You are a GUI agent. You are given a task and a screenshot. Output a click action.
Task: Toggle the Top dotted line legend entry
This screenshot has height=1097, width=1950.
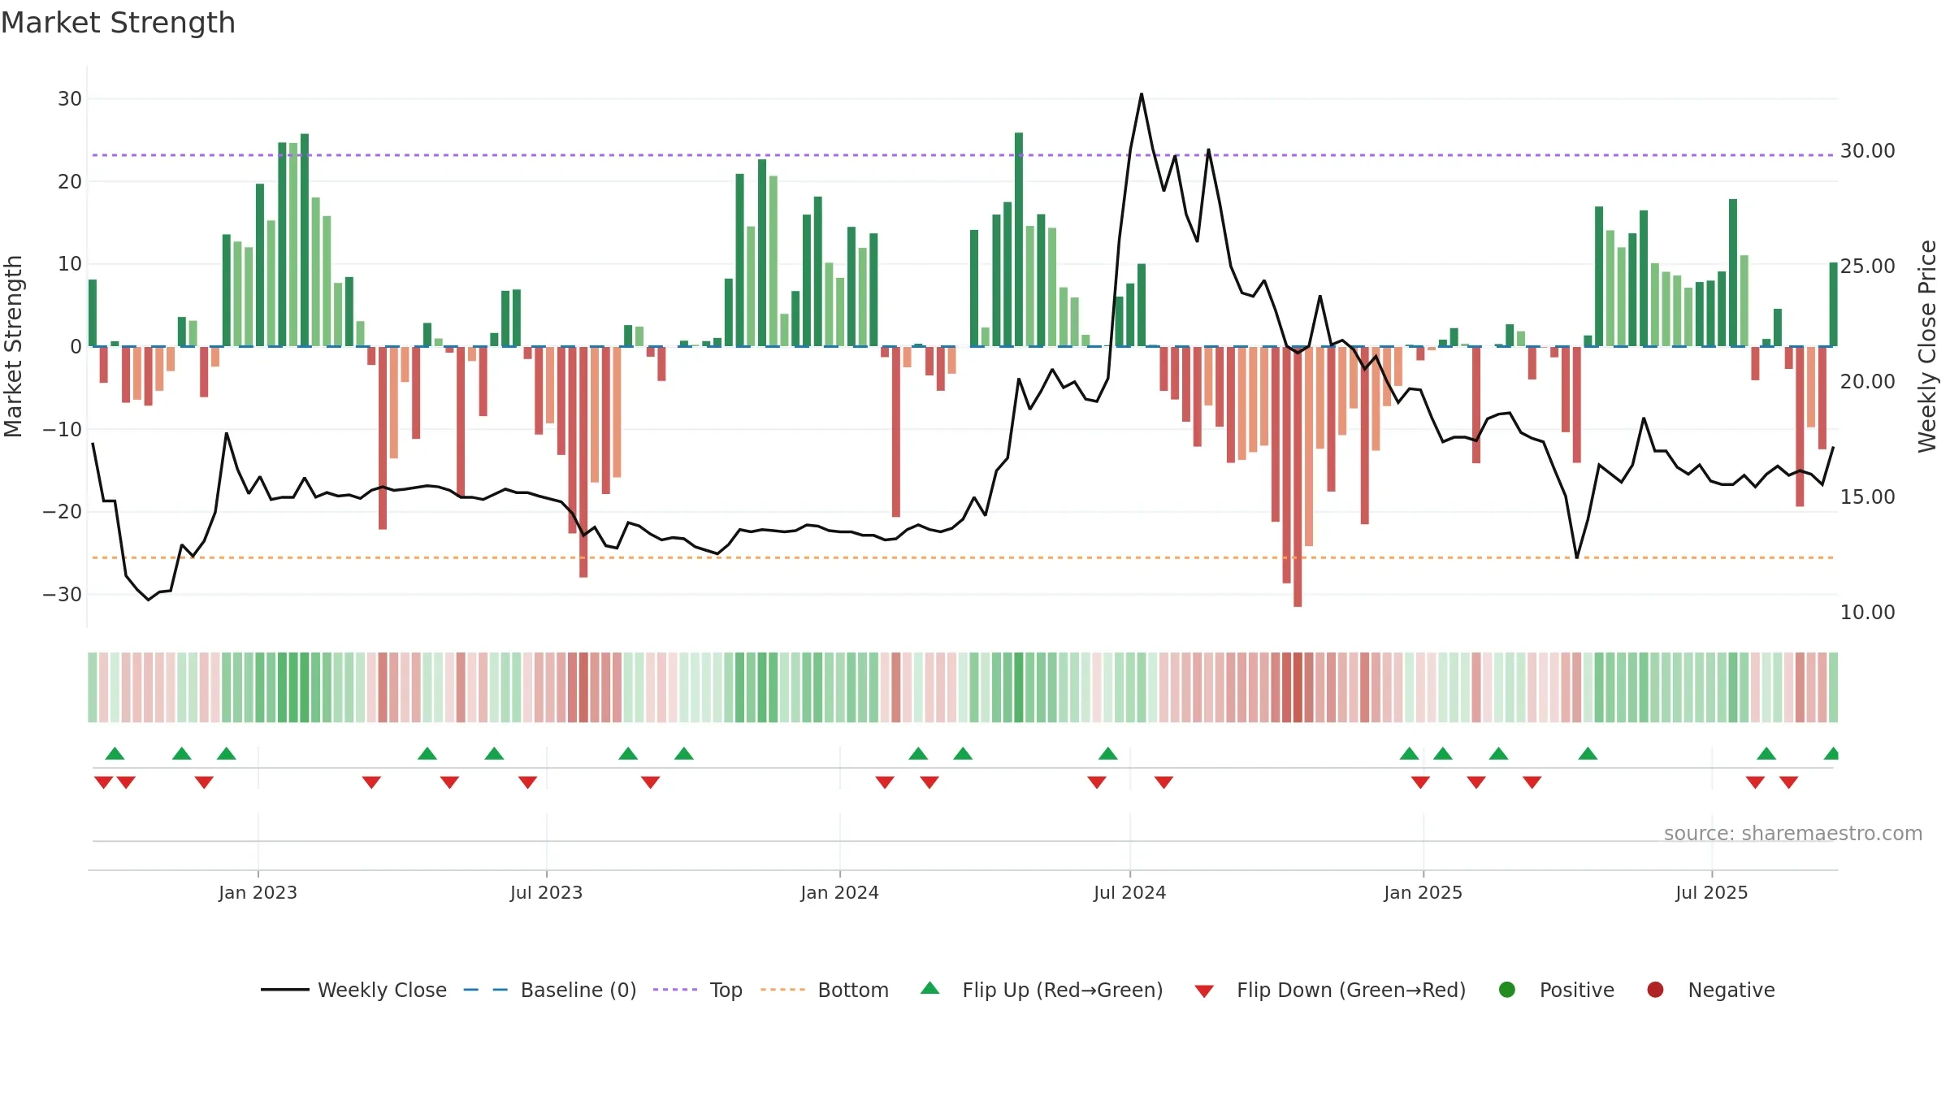(698, 990)
